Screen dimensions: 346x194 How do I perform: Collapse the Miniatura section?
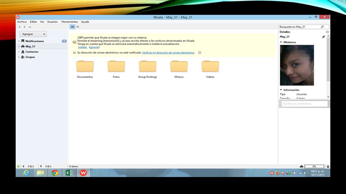point(281,42)
